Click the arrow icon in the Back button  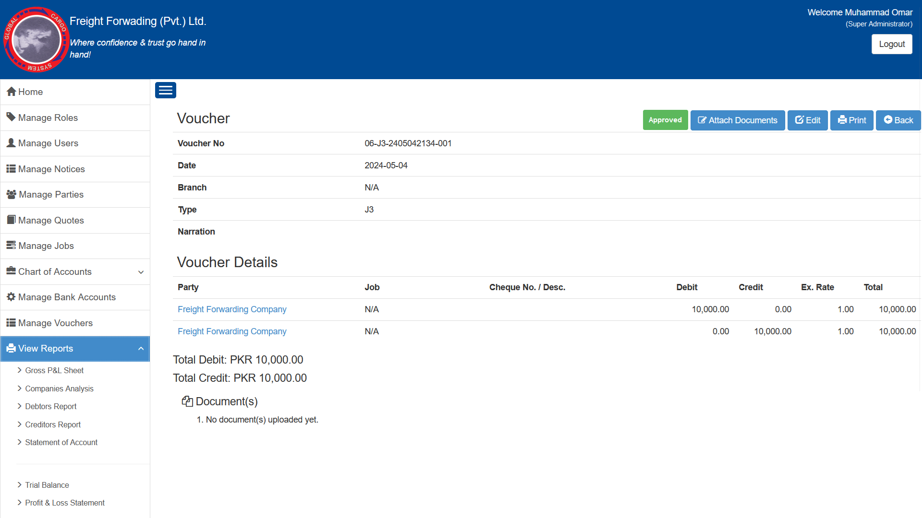tap(888, 120)
